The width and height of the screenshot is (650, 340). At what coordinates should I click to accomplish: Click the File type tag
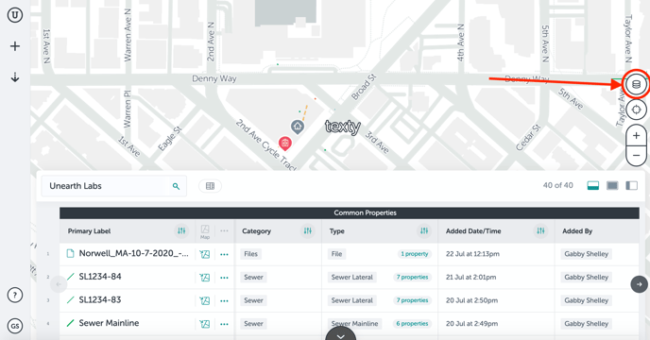(336, 254)
